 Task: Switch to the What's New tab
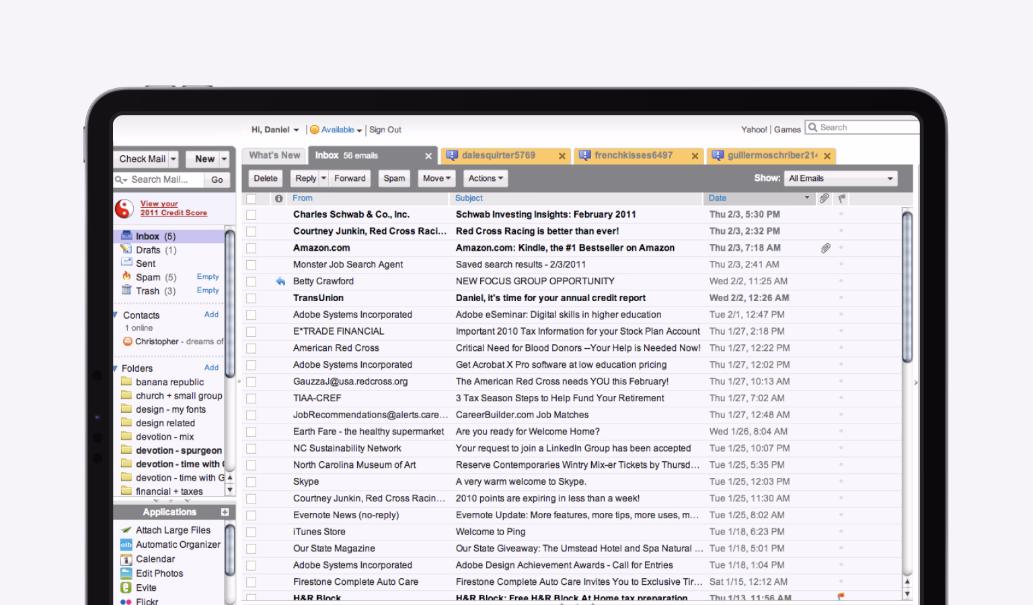pos(274,155)
